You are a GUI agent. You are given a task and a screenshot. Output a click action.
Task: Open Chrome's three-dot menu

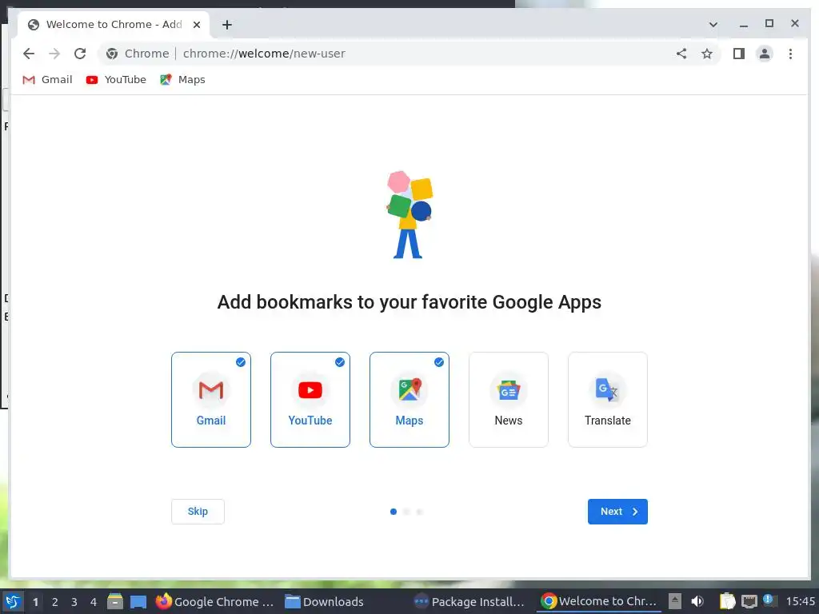click(790, 54)
